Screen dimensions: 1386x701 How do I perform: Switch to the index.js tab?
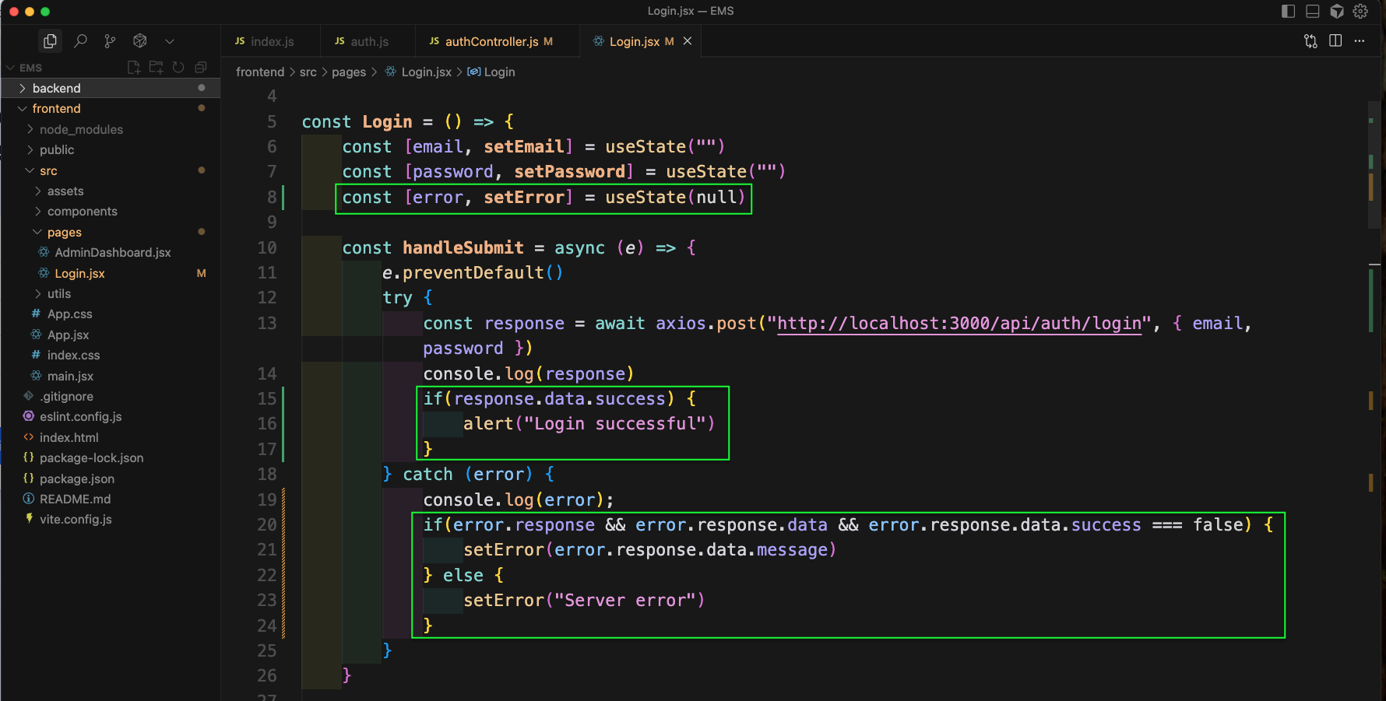(x=272, y=41)
